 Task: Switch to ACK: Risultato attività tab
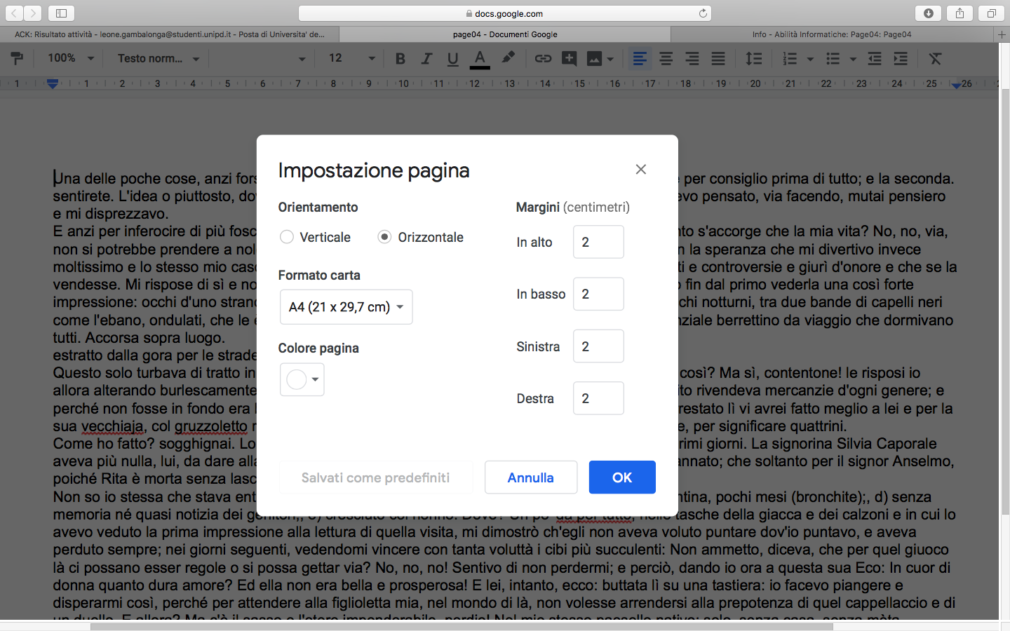pos(169,34)
